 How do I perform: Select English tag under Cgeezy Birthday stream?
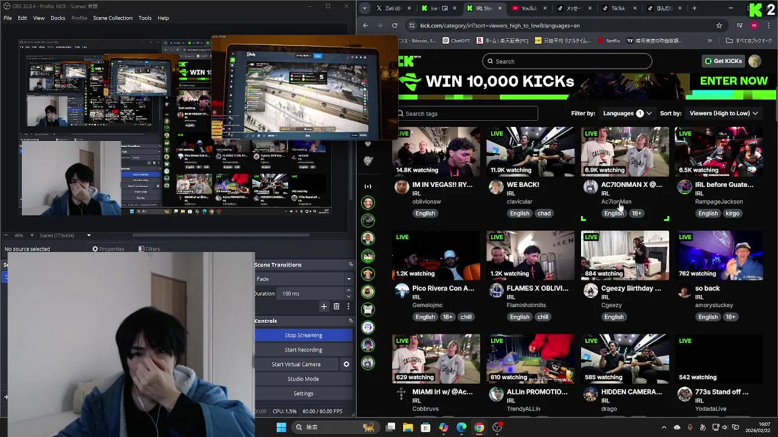pyautogui.click(x=614, y=317)
